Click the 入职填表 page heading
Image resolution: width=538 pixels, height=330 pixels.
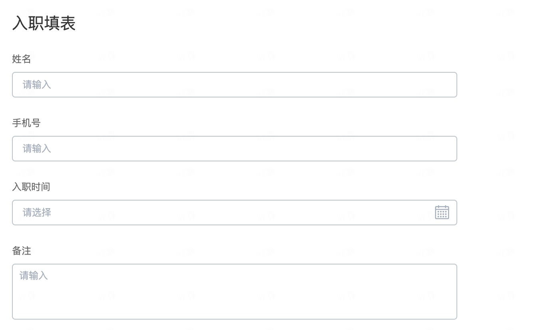[x=44, y=23]
